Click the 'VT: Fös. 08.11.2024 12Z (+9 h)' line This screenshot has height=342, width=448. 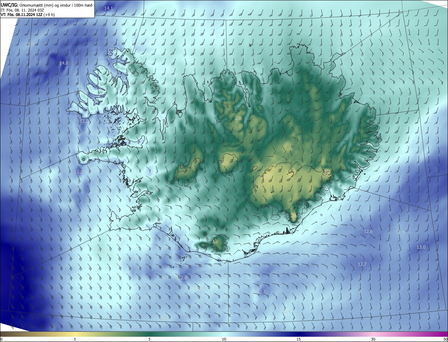(27, 15)
